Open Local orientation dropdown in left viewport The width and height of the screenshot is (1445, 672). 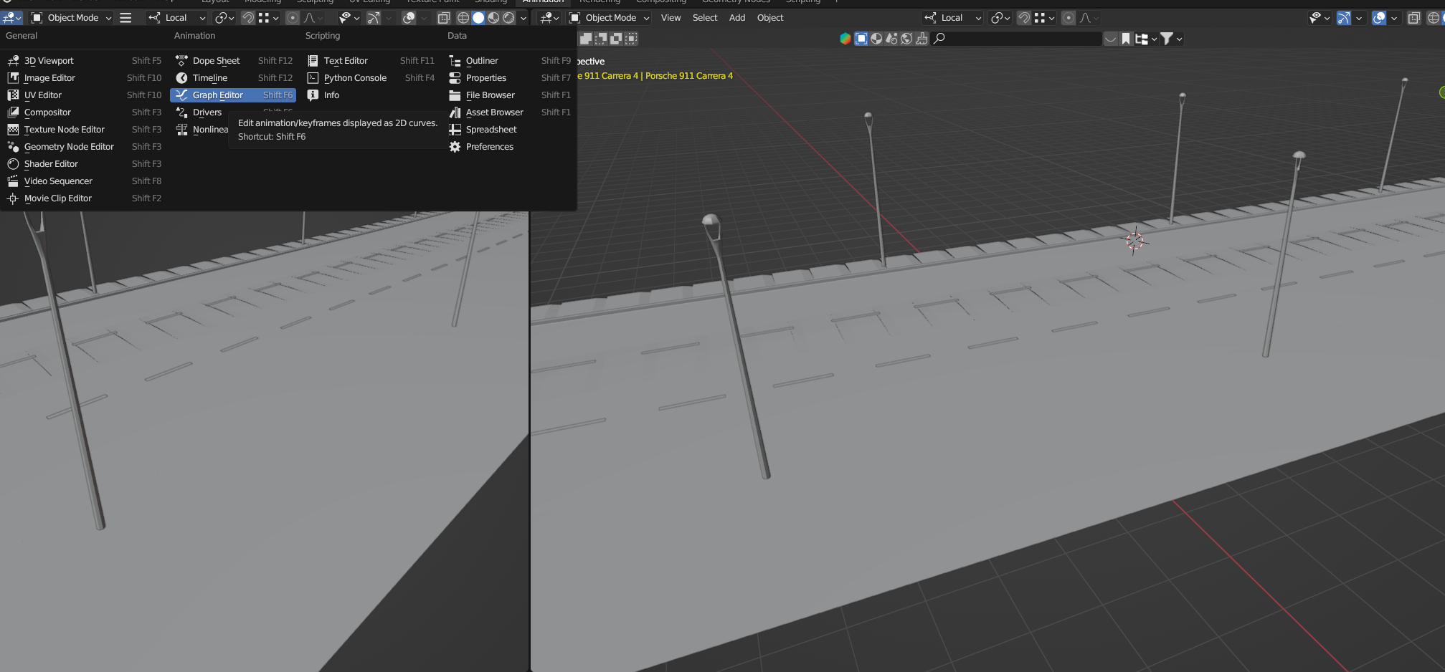pos(176,18)
